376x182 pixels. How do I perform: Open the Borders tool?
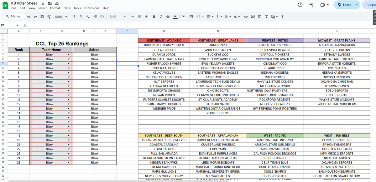[x=191, y=17]
